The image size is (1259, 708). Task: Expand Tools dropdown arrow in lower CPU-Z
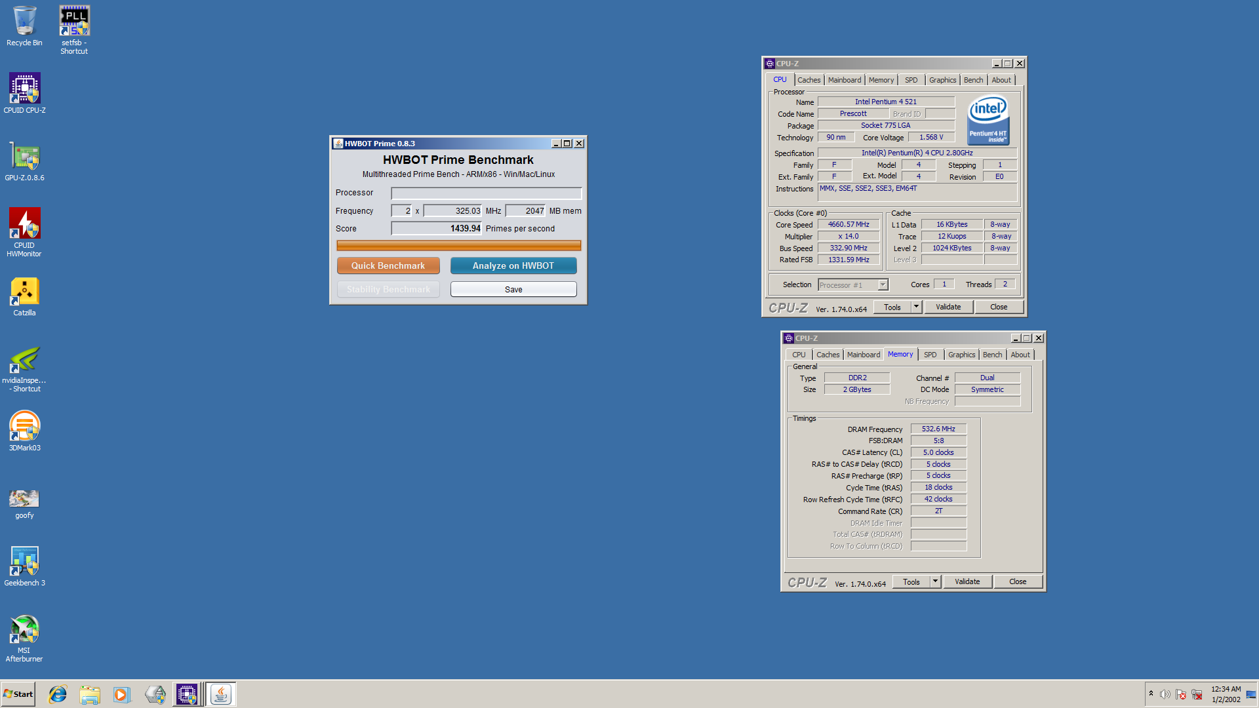[935, 581]
